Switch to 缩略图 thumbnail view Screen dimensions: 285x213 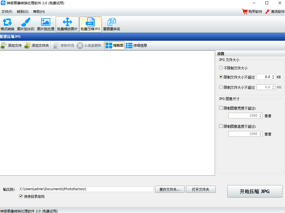point(114,46)
